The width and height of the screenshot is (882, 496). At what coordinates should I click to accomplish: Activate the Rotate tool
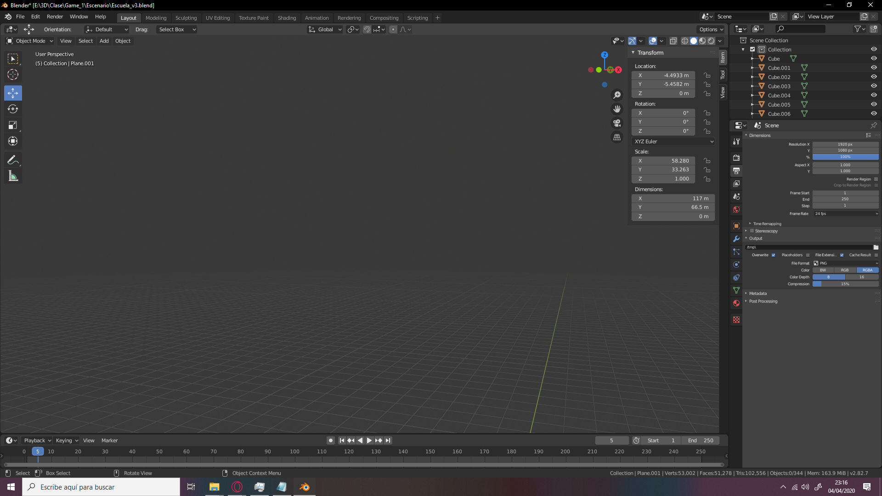[13, 109]
